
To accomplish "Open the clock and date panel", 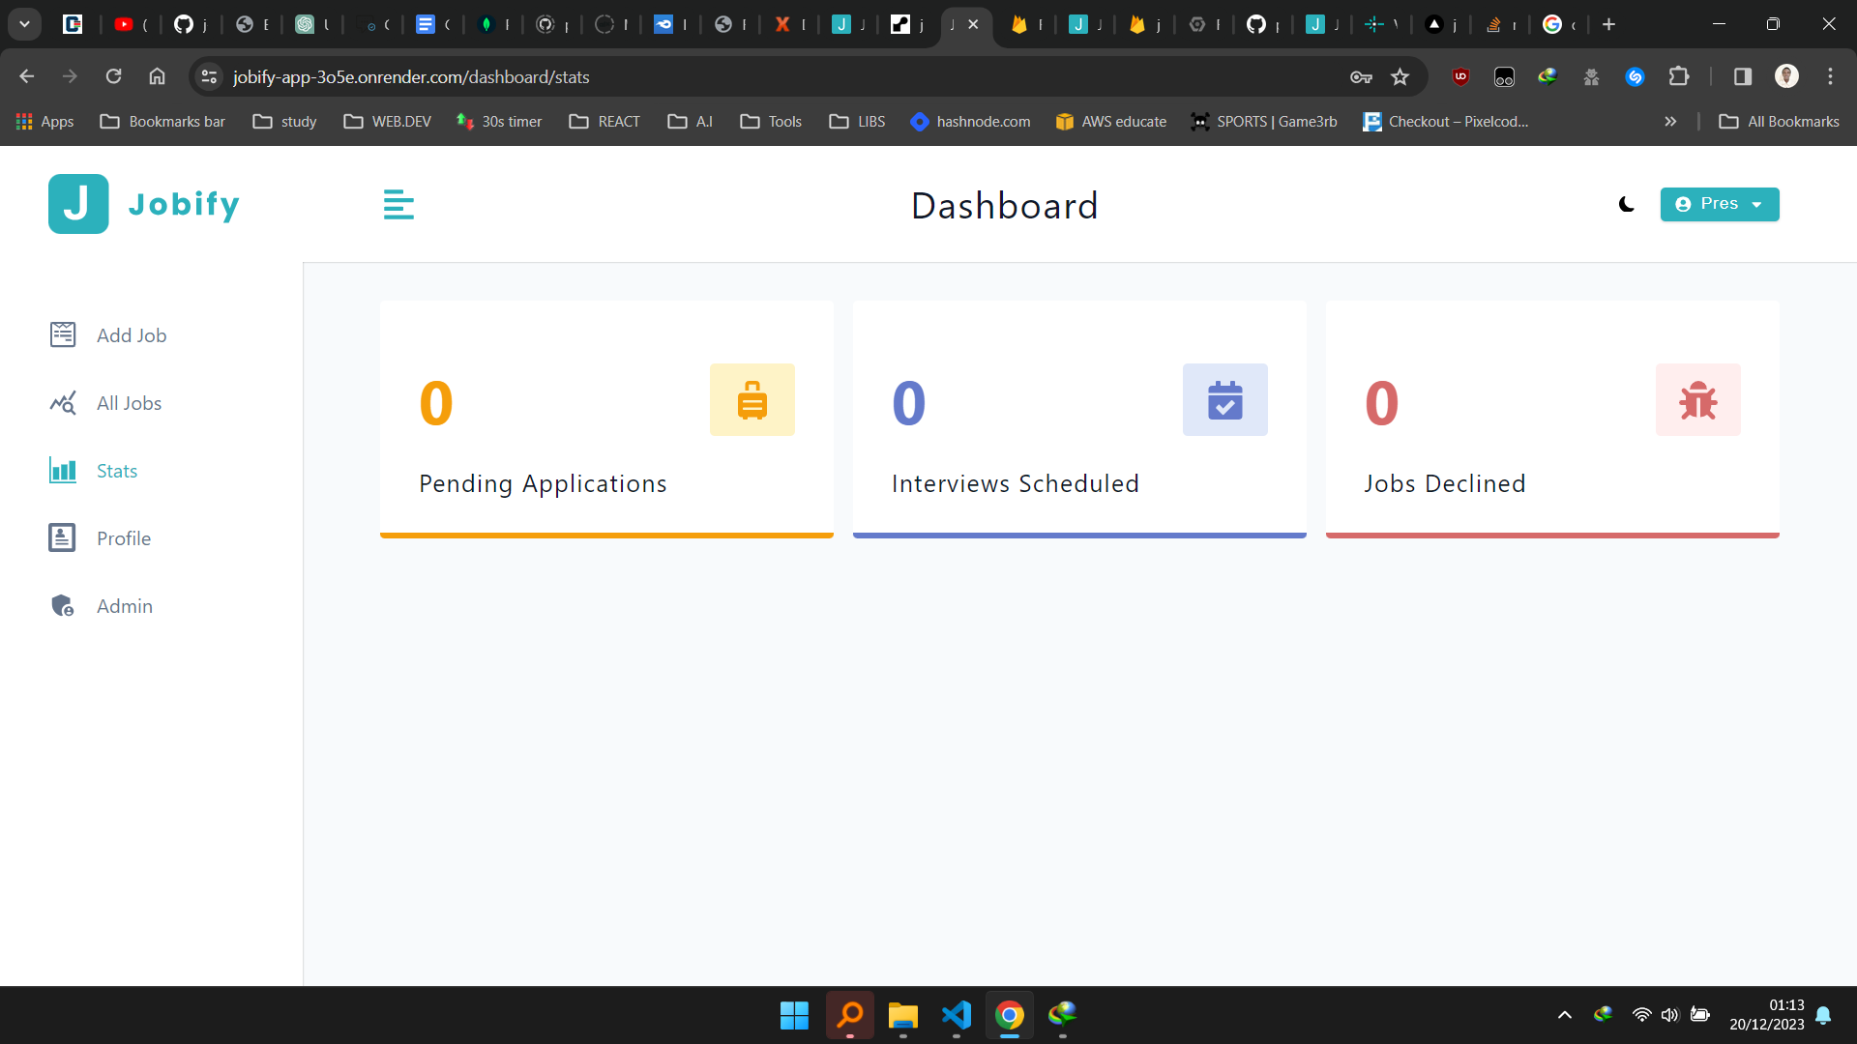I will pos(1767,1015).
